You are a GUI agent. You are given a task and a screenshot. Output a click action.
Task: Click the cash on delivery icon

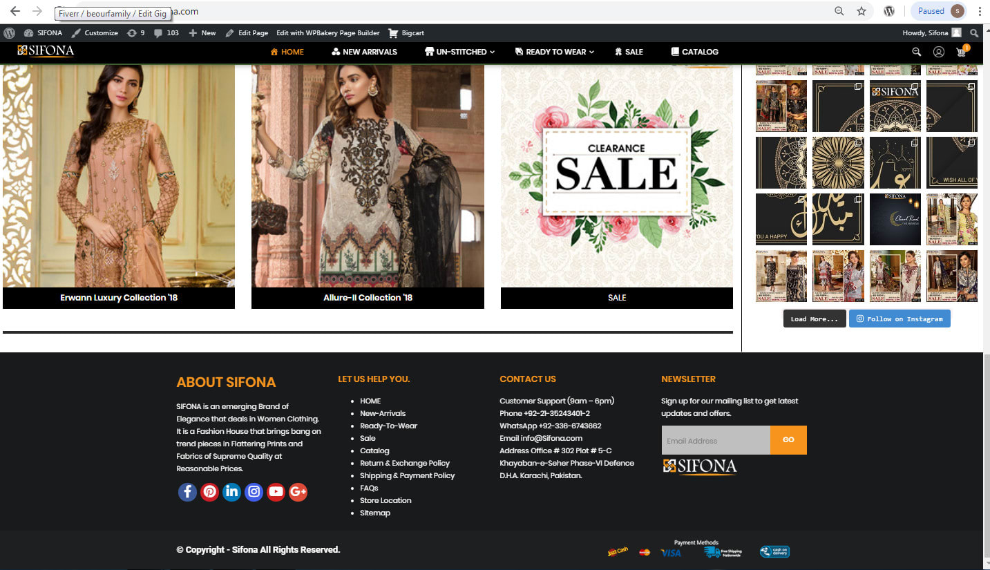pos(774,551)
